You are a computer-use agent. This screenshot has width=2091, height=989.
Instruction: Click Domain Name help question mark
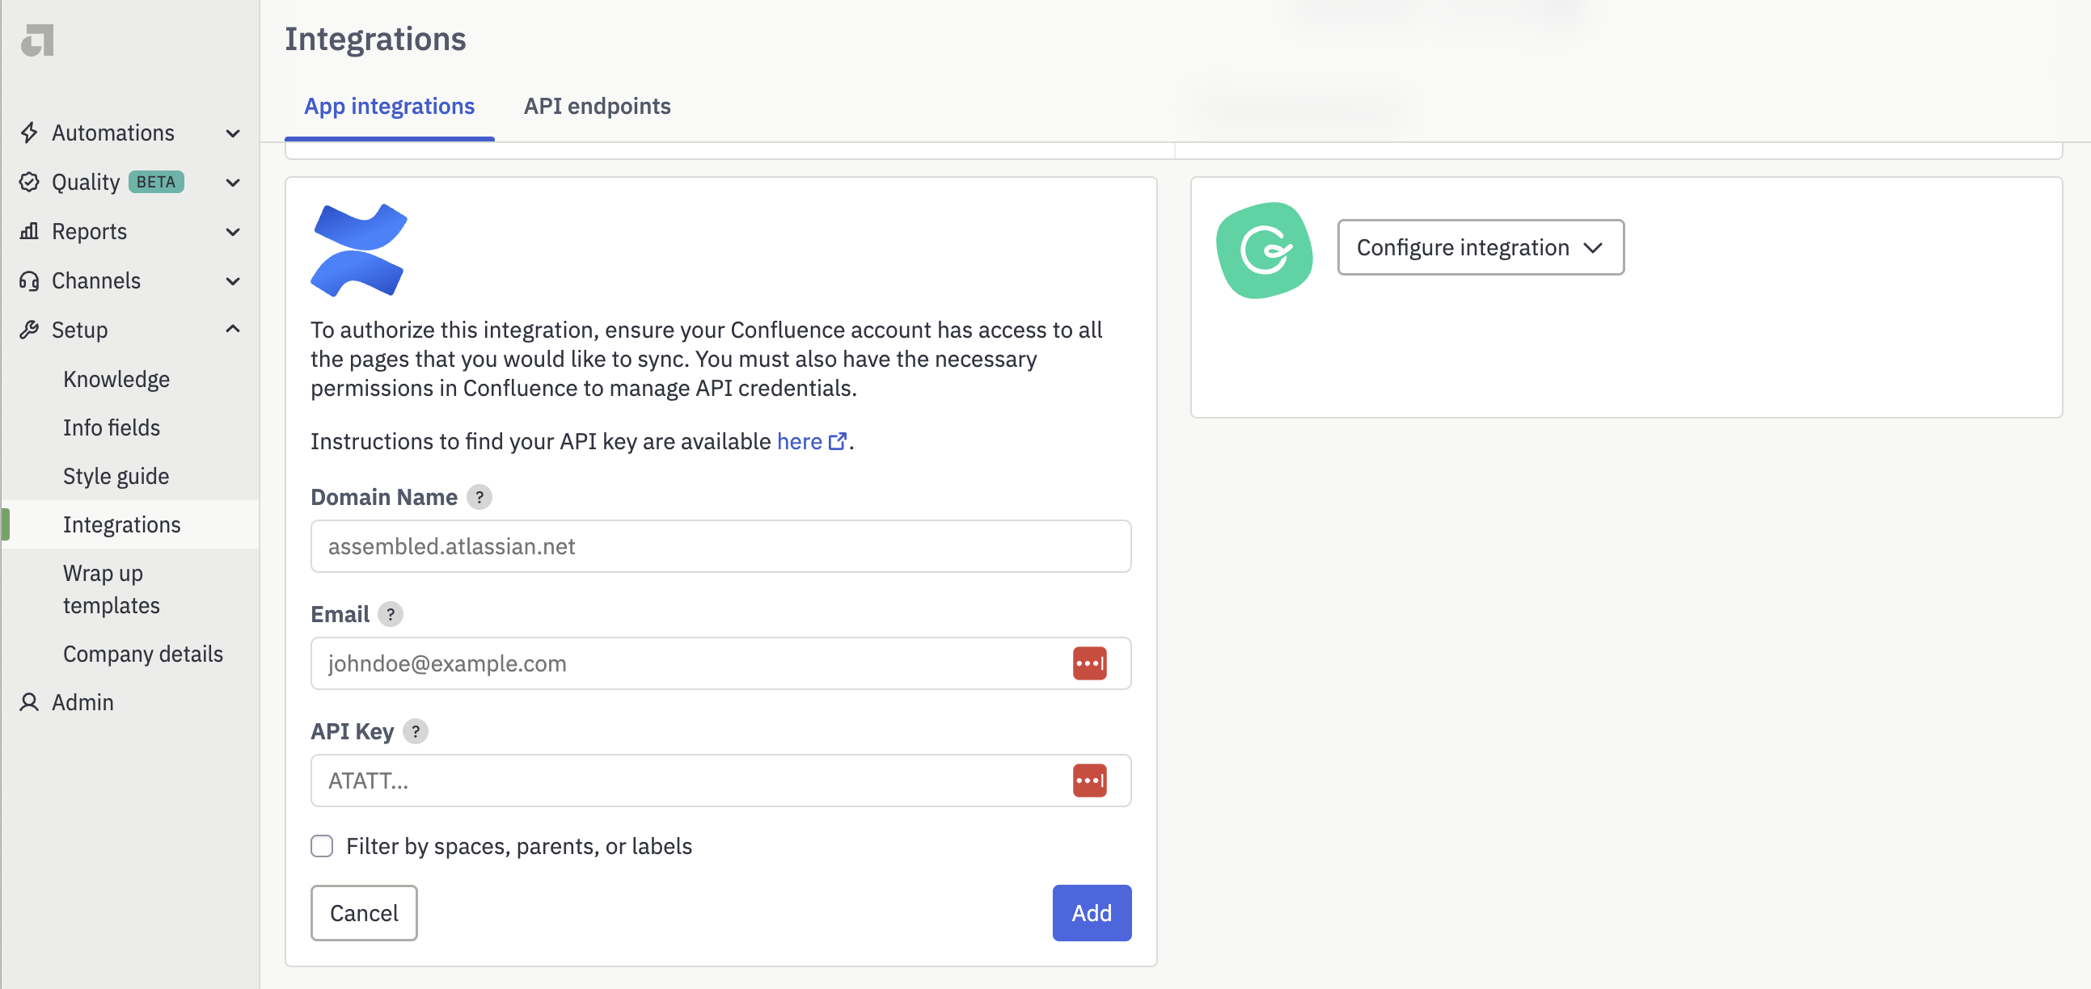coord(479,497)
